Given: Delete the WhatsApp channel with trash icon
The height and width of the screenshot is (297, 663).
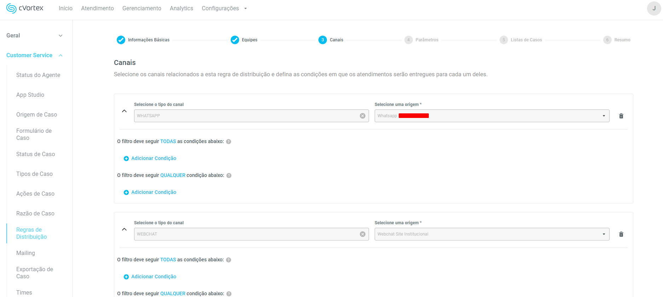Looking at the screenshot, I should 621,116.
